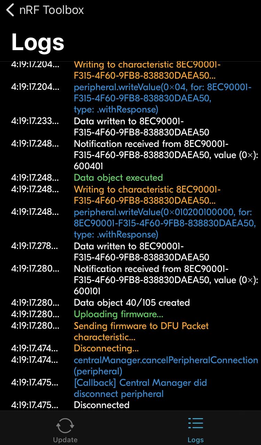Select the green 'Data object executed' log entry
The height and width of the screenshot is (445, 261).
(x=118, y=178)
